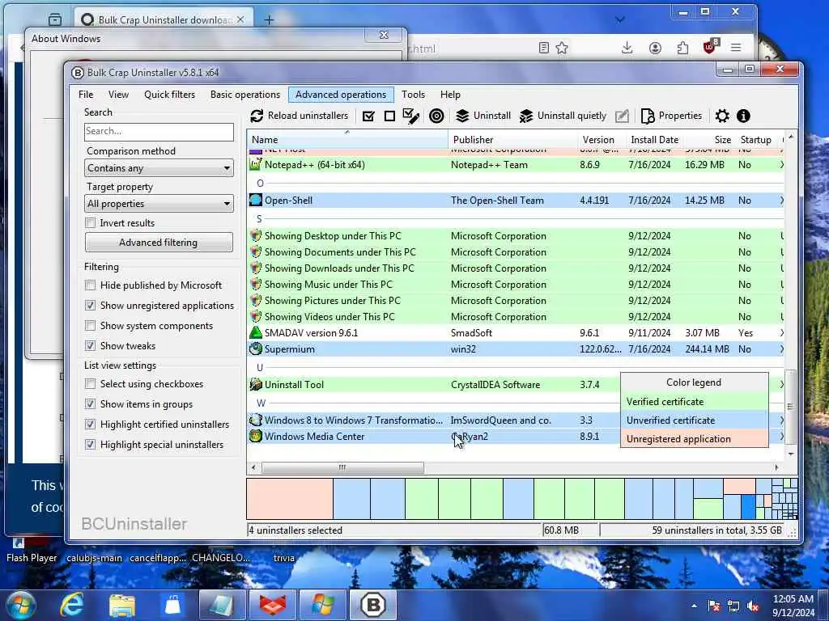This screenshot has height=621, width=829.
Task: Click the SMADAV green triangle icon
Action: (x=255, y=332)
